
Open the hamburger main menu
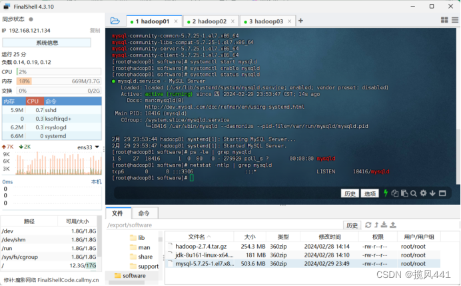point(455,20)
